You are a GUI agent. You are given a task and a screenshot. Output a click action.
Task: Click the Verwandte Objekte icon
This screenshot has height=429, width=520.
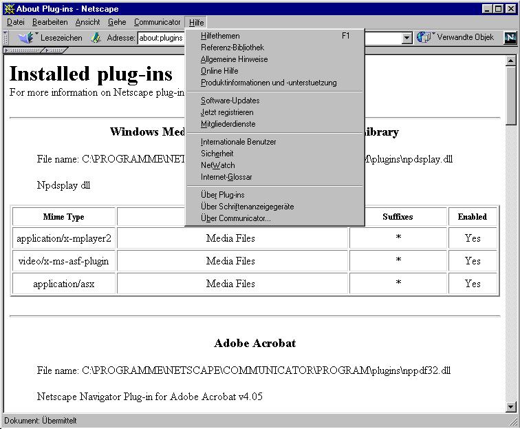tap(424, 37)
